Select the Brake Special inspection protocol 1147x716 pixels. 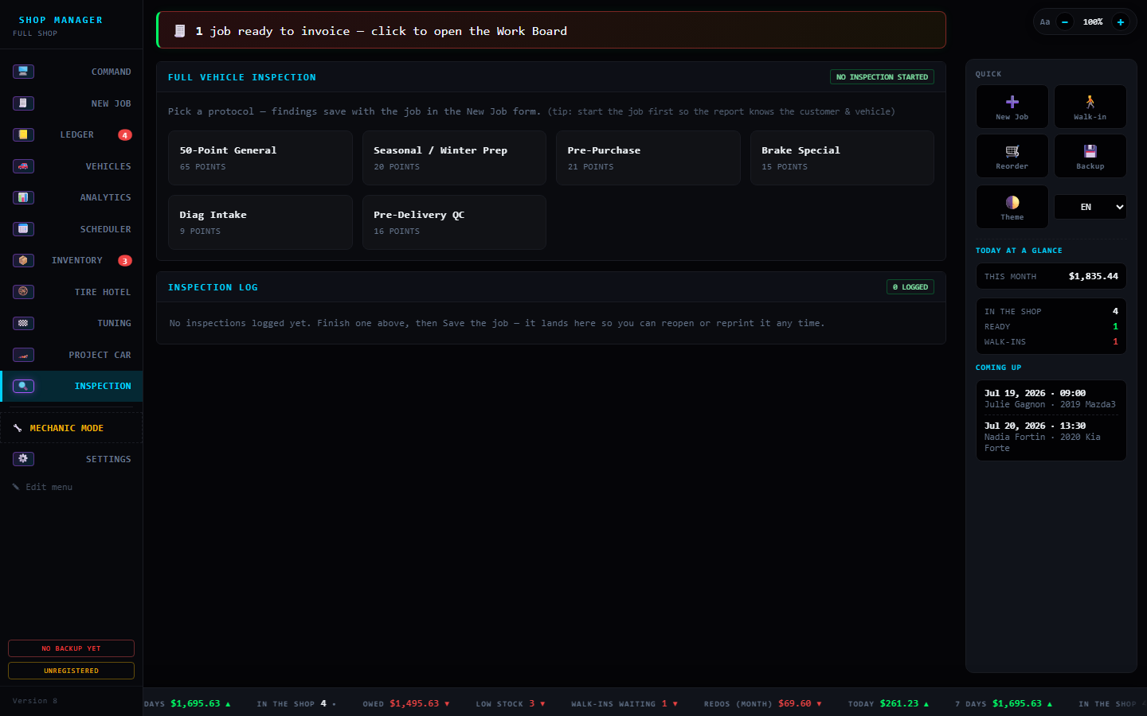coord(842,158)
